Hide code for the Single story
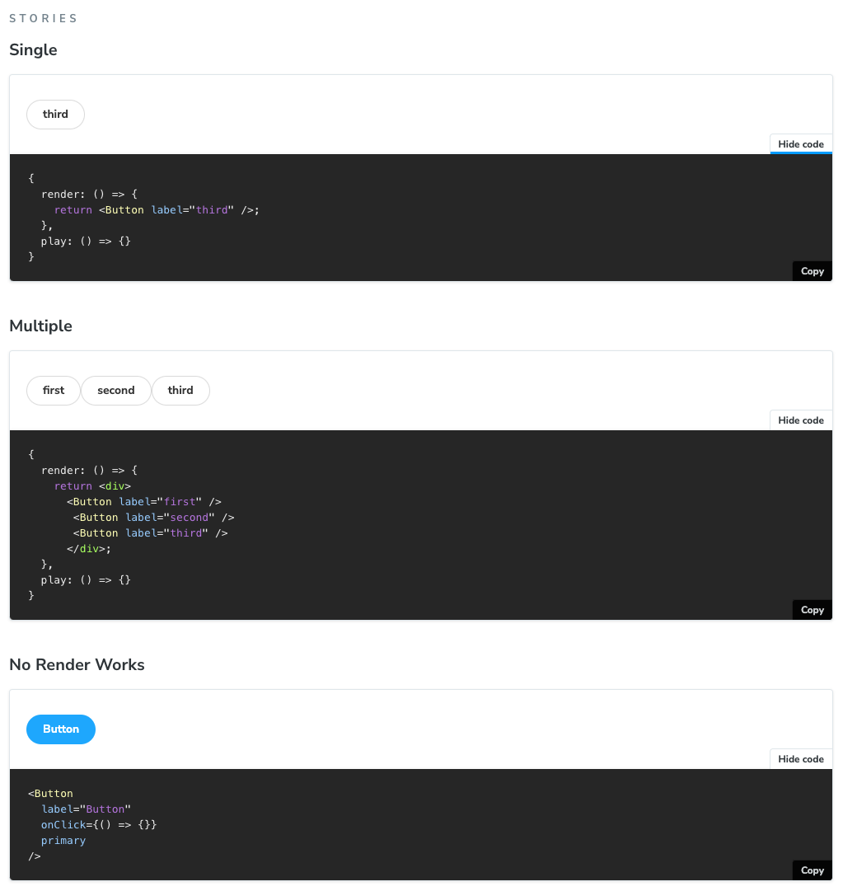This screenshot has height=891, width=843. [x=800, y=143]
